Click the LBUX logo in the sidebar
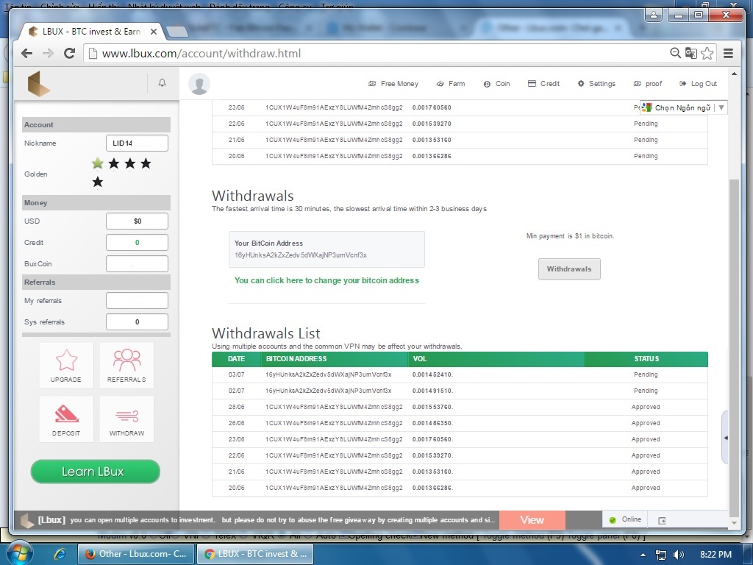753x565 pixels. tap(39, 84)
